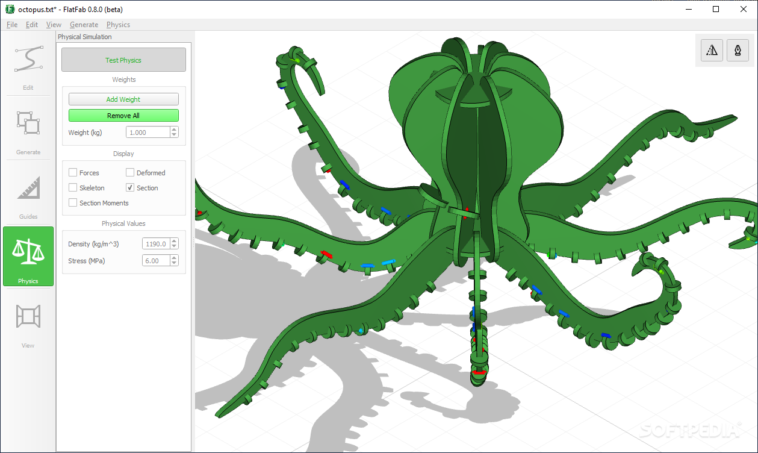Click the Display section label
Screen dimensions: 758x453
[x=123, y=154]
